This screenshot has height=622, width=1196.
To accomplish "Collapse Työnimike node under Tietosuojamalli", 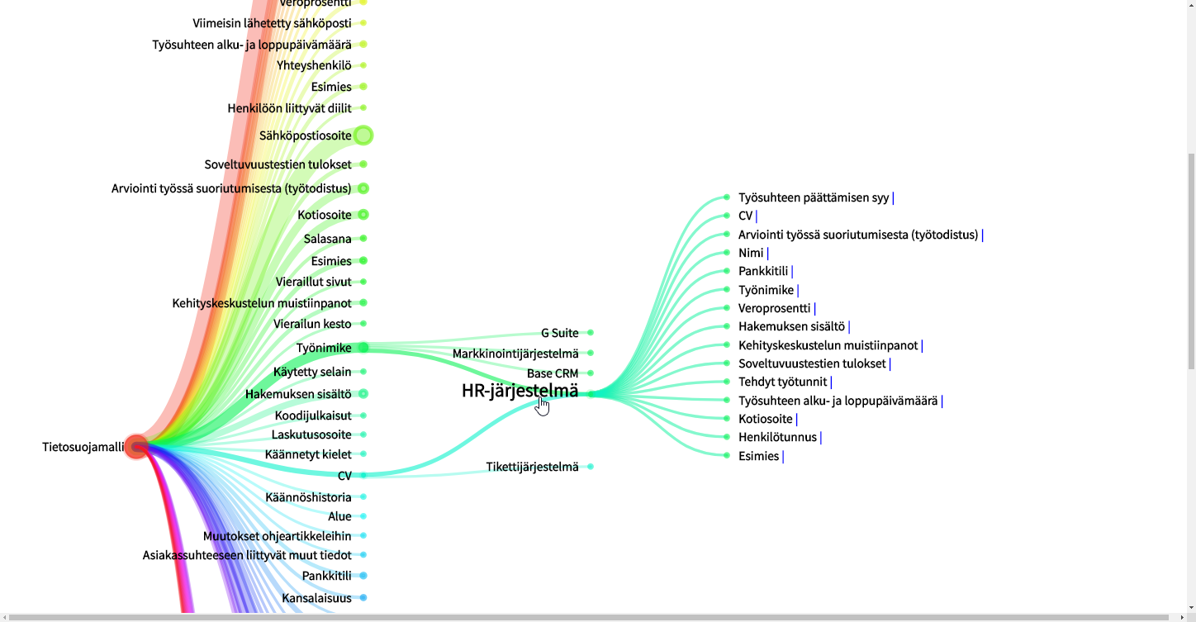I will tap(363, 348).
